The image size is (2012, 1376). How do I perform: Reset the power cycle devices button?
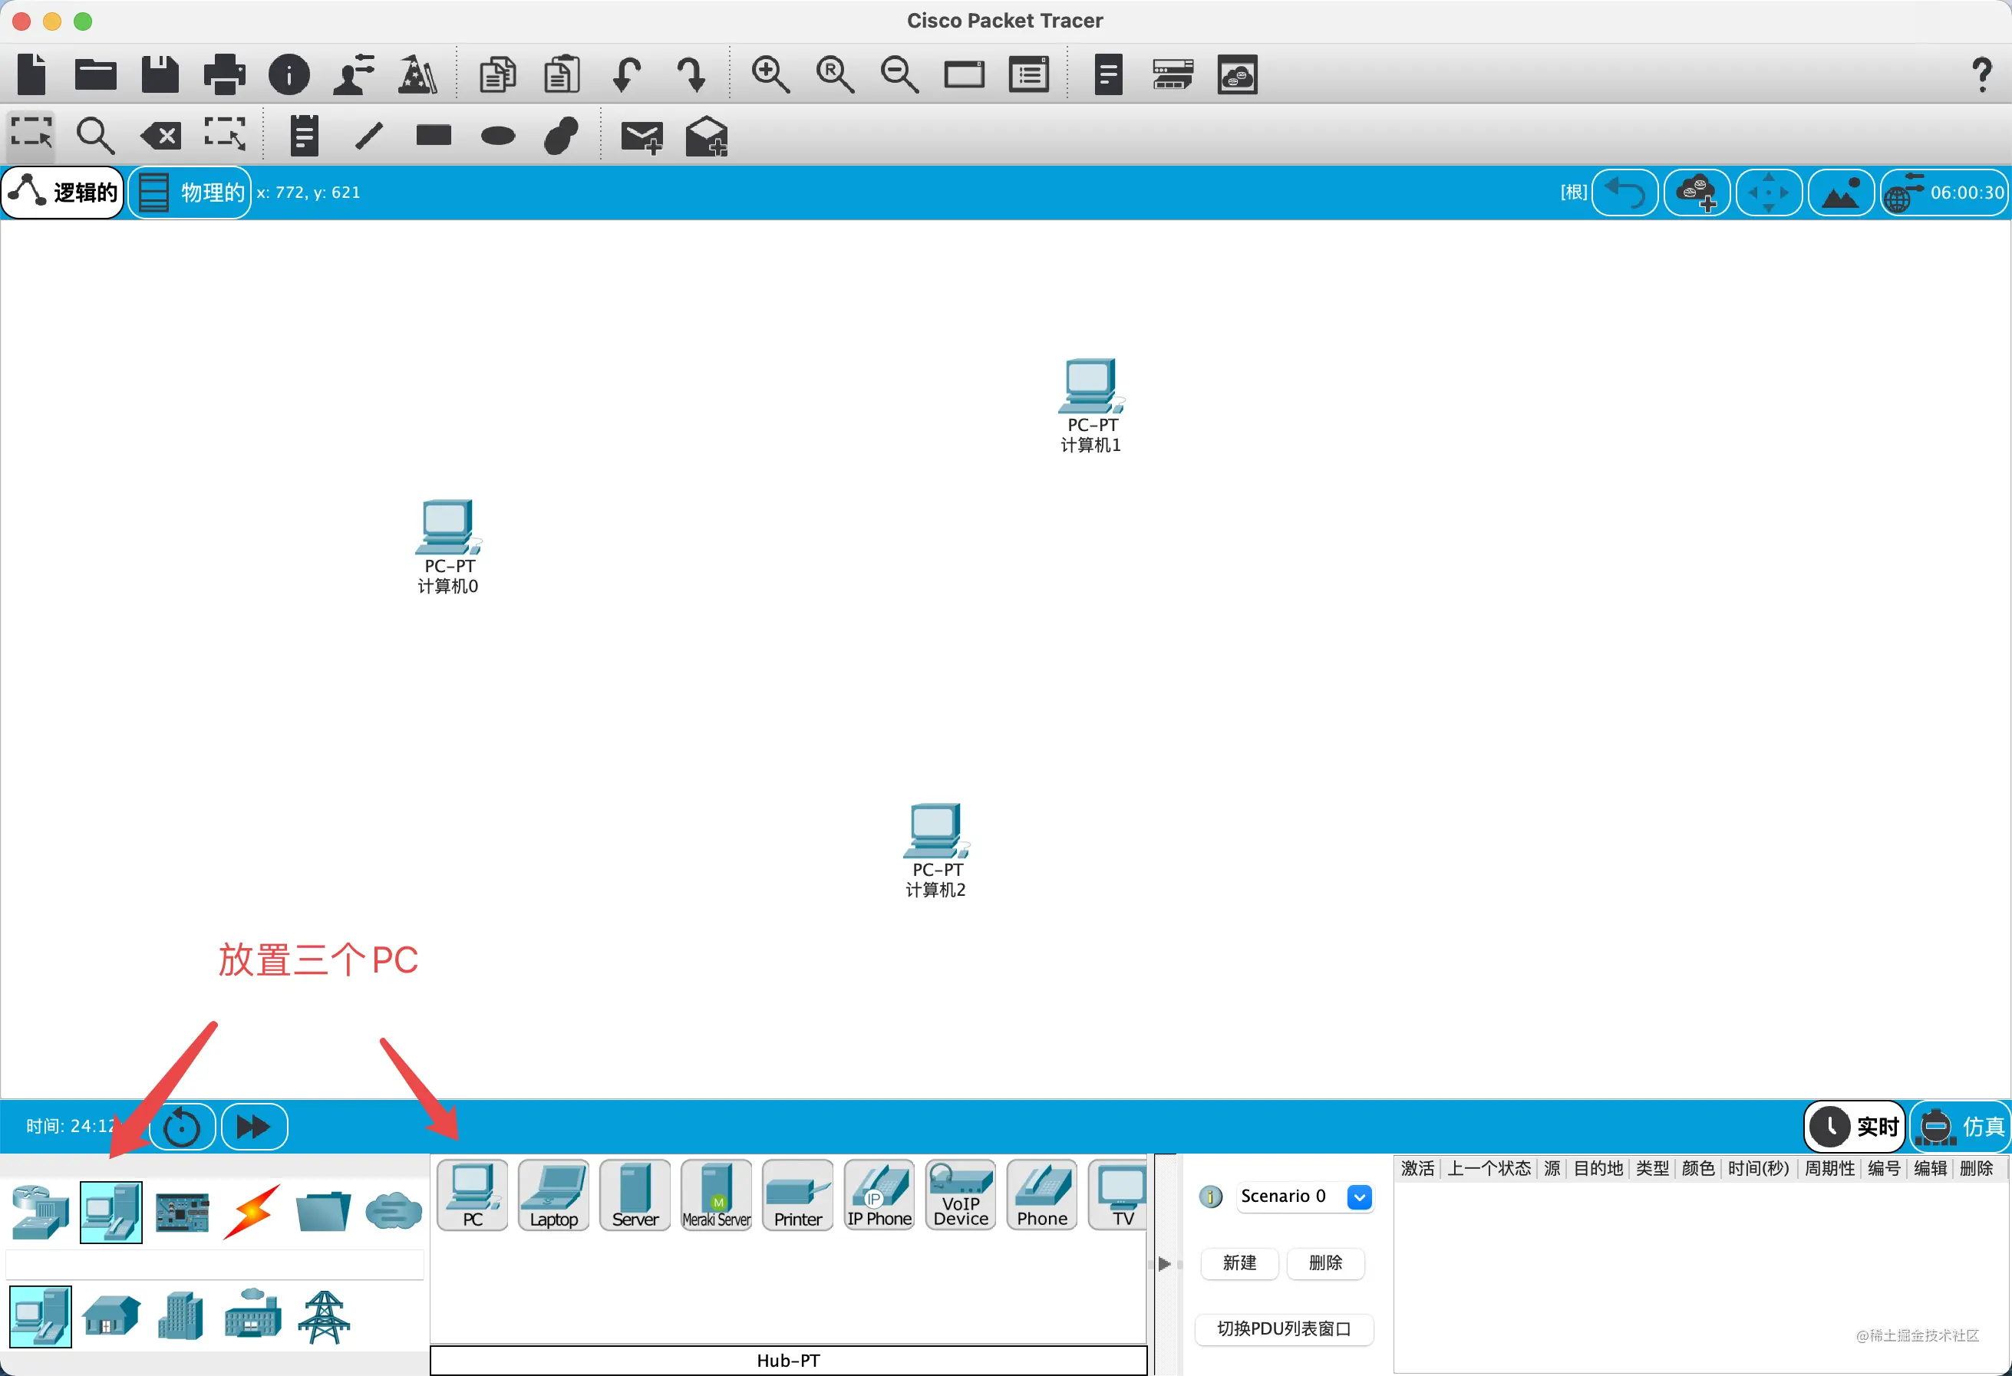(182, 1127)
